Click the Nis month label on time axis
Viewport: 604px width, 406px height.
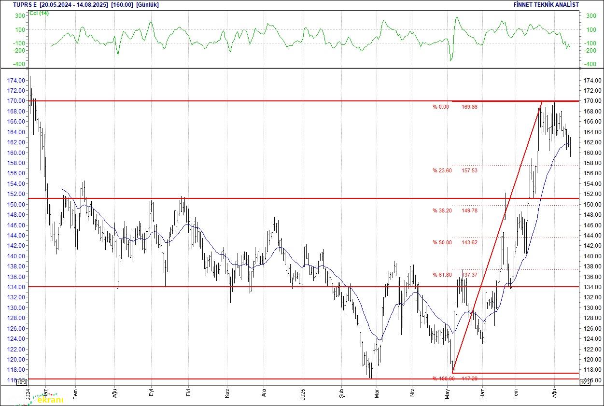tap(412, 393)
